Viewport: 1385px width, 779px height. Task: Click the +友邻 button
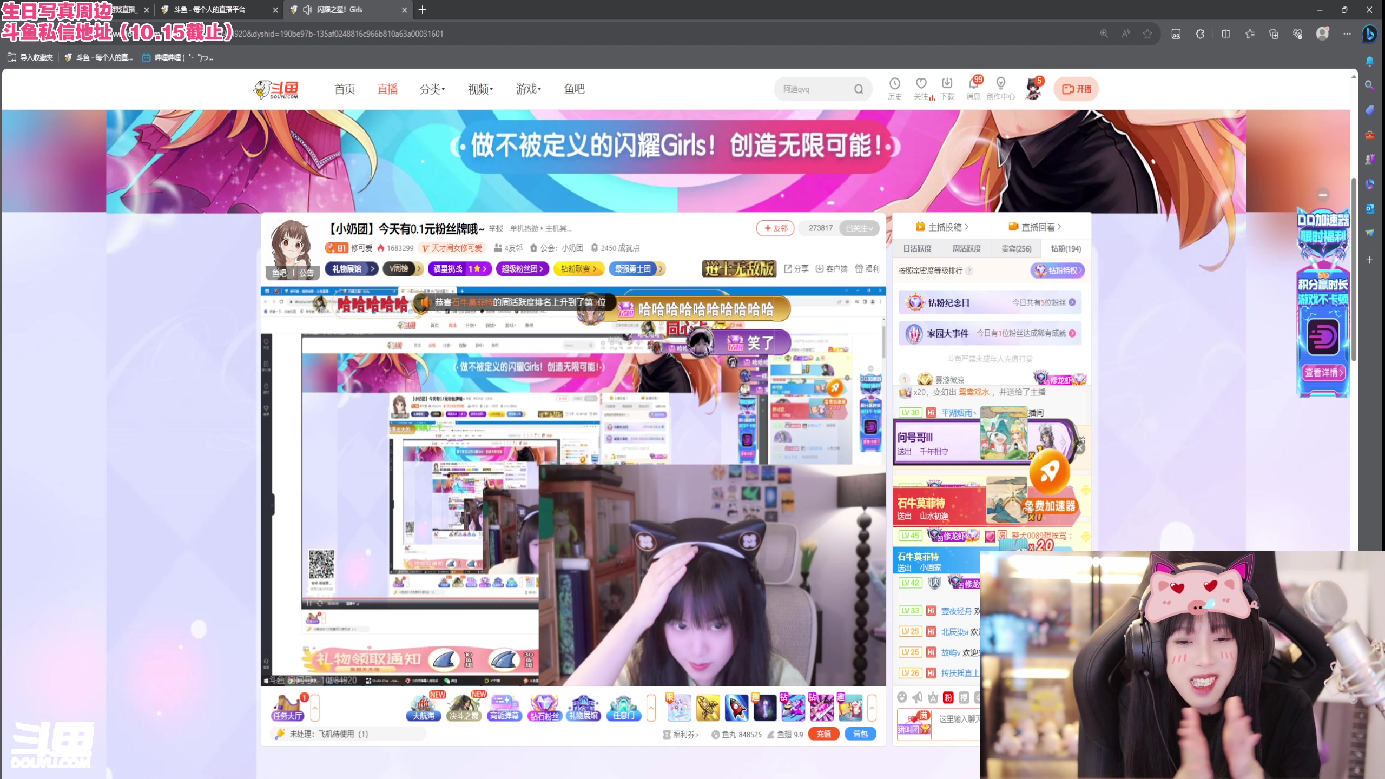[775, 228]
